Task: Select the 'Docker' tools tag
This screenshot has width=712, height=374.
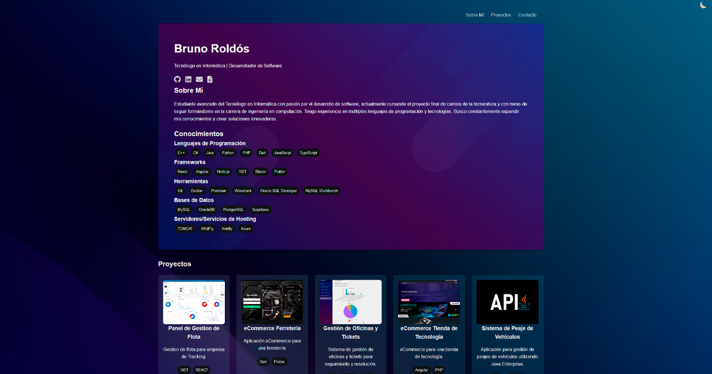Action: [x=196, y=191]
